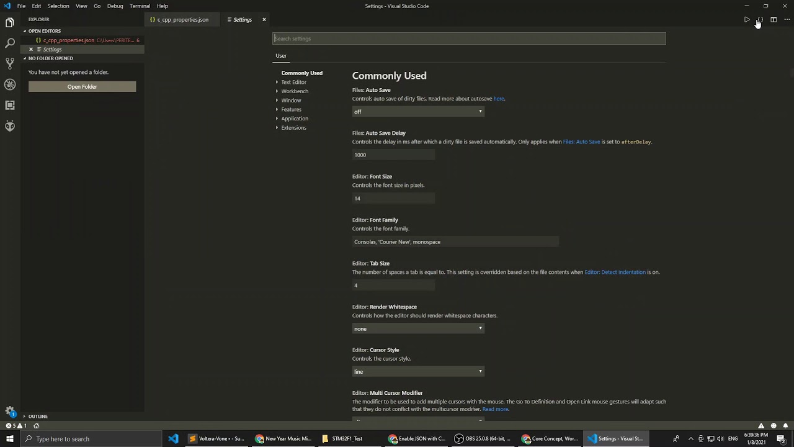Expand Text Editor settings category
The width and height of the screenshot is (794, 447).
(x=293, y=82)
